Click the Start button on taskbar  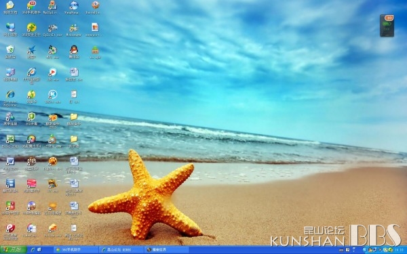click(x=14, y=249)
